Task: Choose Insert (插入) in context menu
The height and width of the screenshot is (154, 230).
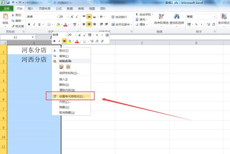Action: [71, 79]
